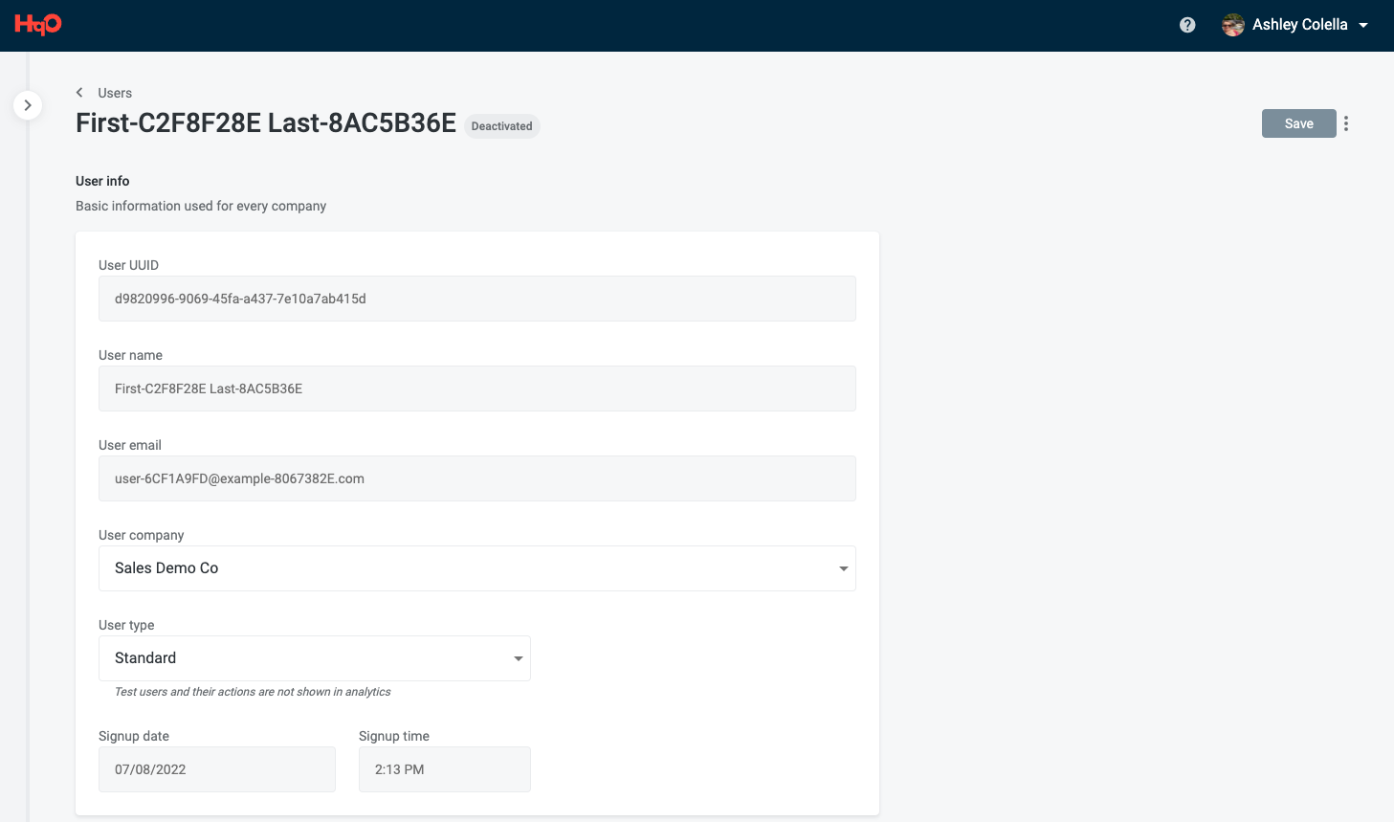Click the User email field
Screen dimensions: 1394x822
(x=476, y=478)
